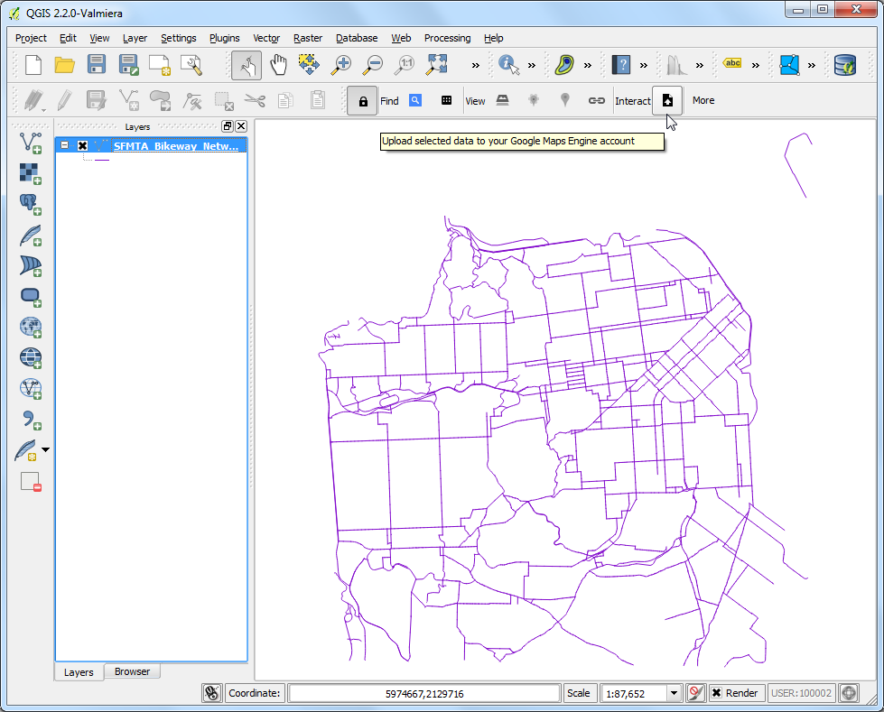Select the Pan Map hand tool
884x712 pixels.
pyautogui.click(x=279, y=65)
